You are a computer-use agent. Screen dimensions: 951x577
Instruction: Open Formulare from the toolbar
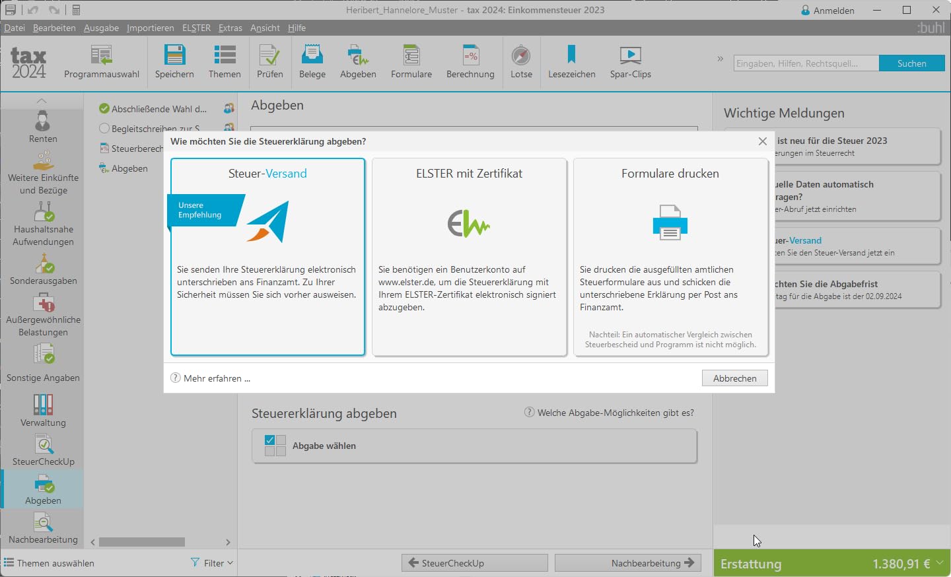[411, 62]
